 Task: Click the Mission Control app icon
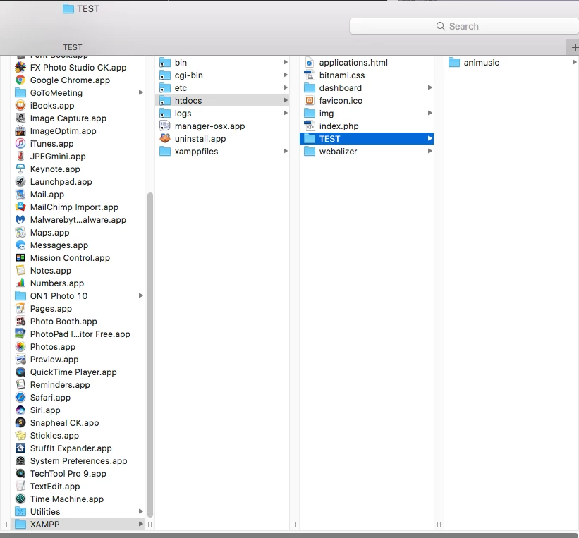(20, 258)
